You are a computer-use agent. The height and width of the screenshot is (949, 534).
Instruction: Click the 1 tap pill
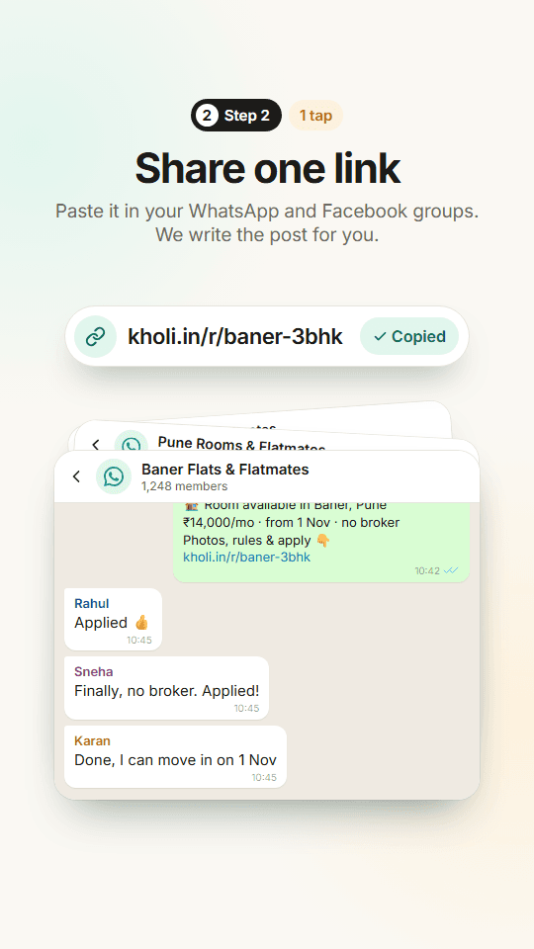[316, 116]
